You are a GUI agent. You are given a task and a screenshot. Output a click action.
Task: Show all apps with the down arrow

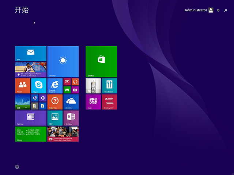(17, 167)
